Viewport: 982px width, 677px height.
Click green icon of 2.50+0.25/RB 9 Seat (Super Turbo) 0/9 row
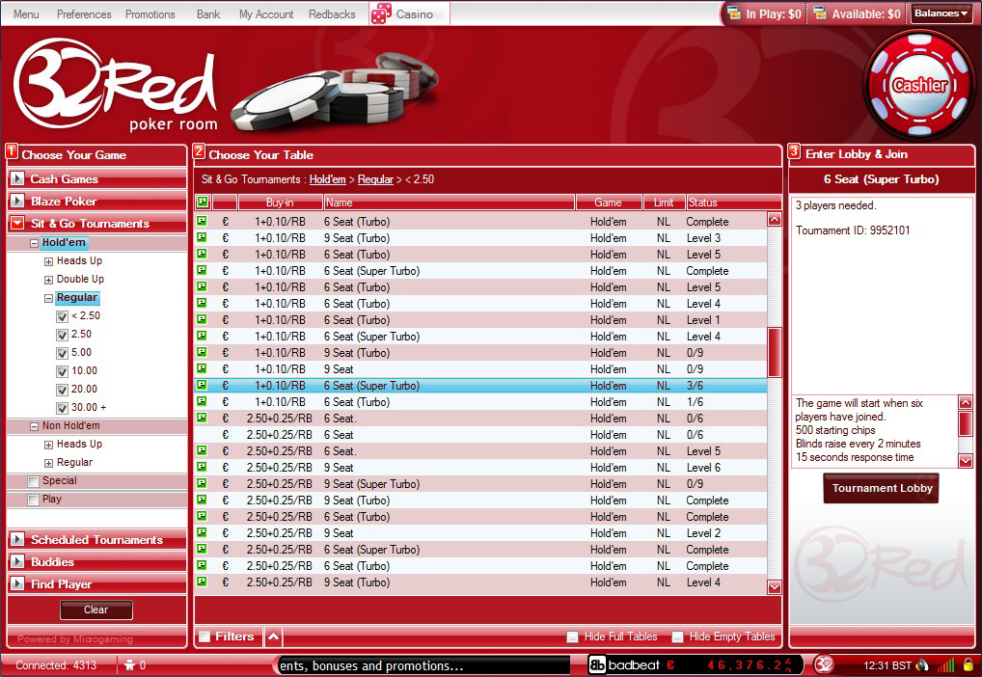[202, 483]
